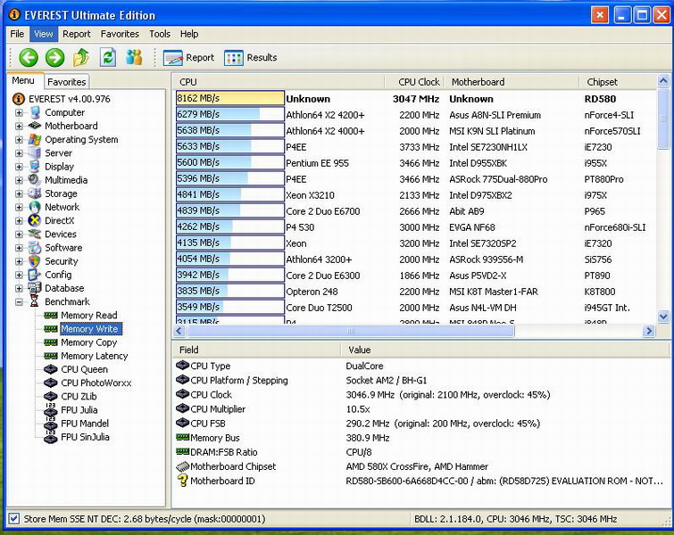The image size is (674, 535).
Task: Sort by Motherboard column header
Action: [511, 82]
